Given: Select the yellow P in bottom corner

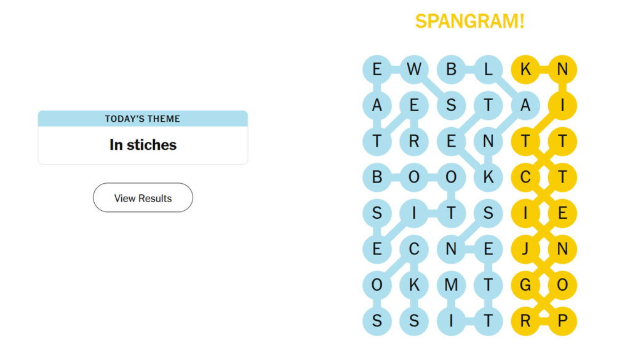Looking at the screenshot, I should [562, 321].
